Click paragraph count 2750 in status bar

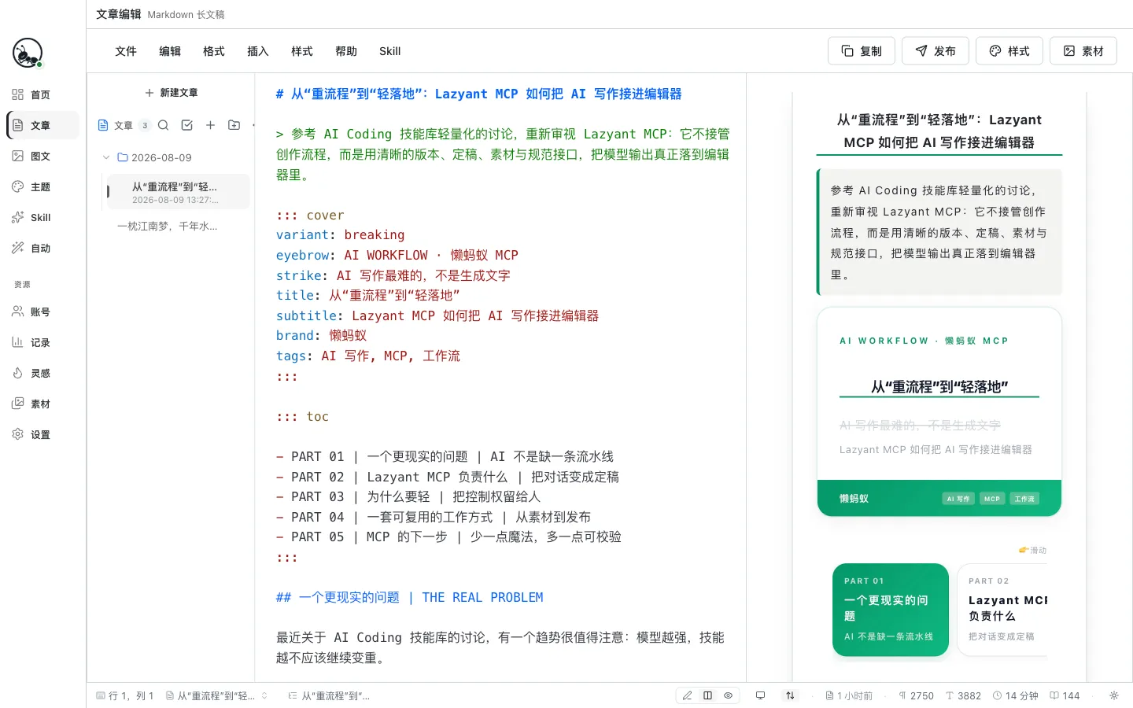[916, 695]
